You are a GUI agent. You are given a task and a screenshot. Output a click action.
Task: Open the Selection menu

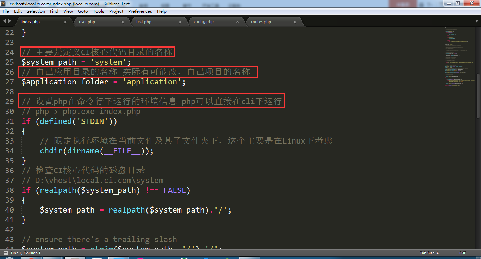36,11
